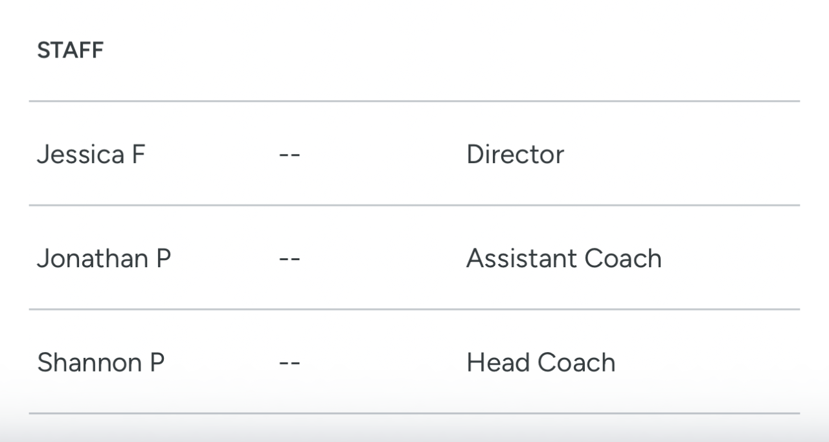This screenshot has width=829, height=442.
Task: Select the Jessica F staff name
Action: click(91, 155)
